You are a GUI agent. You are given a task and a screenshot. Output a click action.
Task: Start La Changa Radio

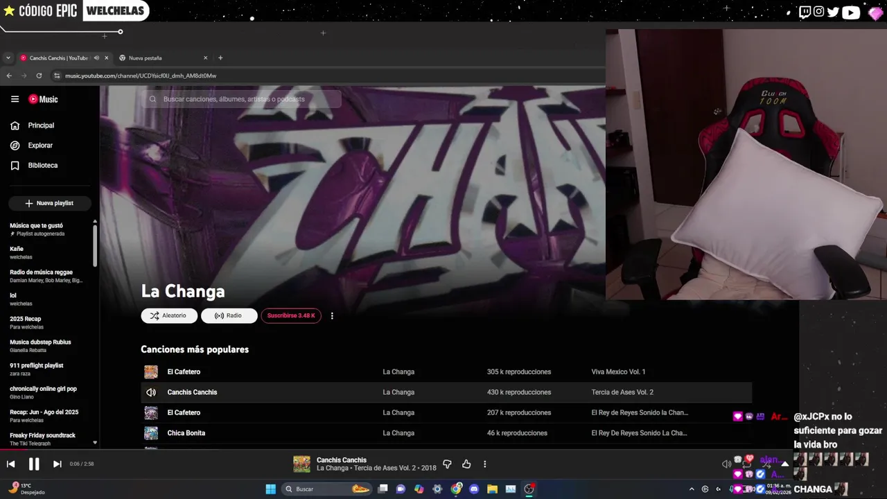(229, 315)
